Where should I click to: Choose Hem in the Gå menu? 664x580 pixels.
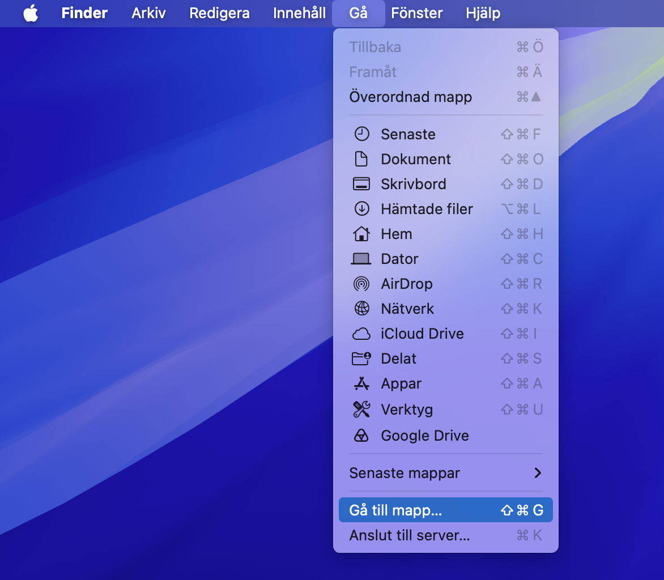(x=397, y=234)
